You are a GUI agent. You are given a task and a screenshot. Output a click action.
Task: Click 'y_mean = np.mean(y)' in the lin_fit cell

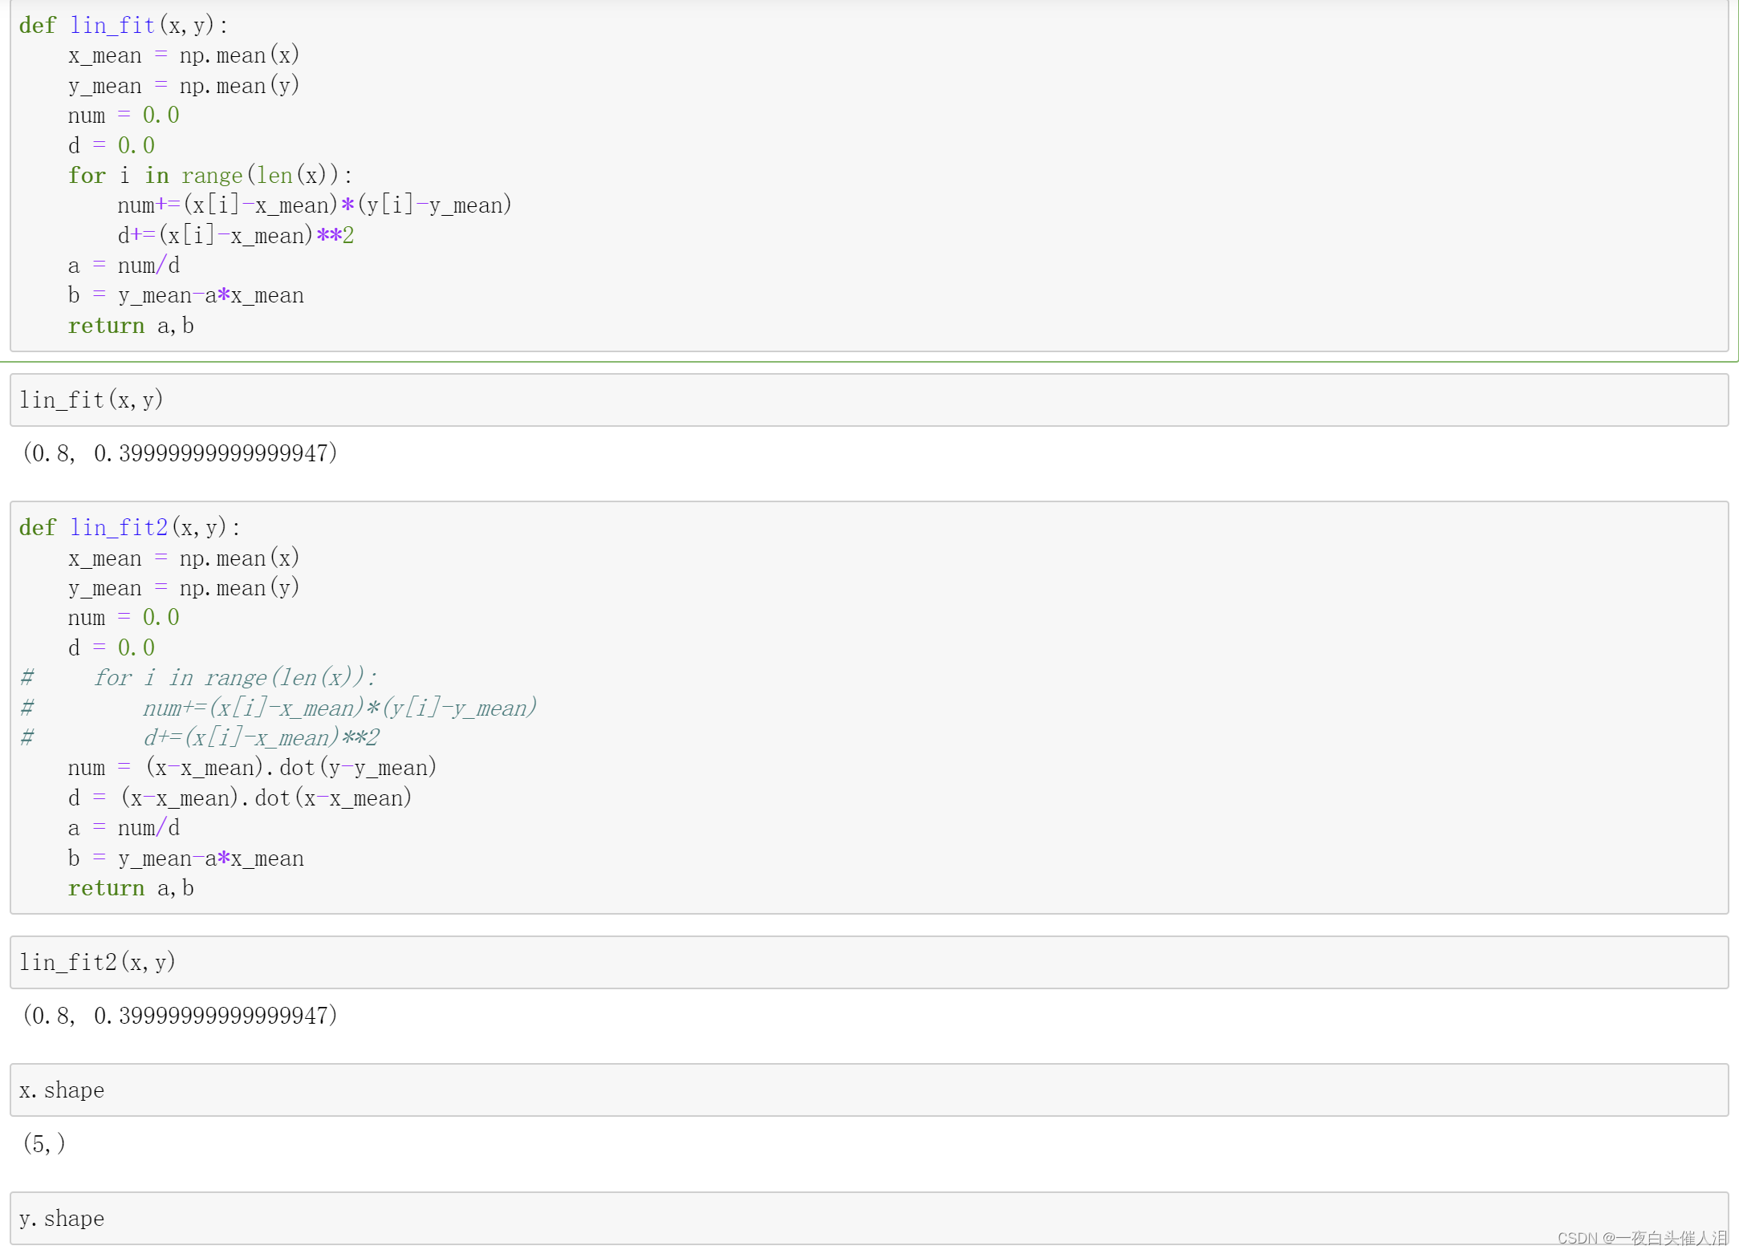pos(184,86)
